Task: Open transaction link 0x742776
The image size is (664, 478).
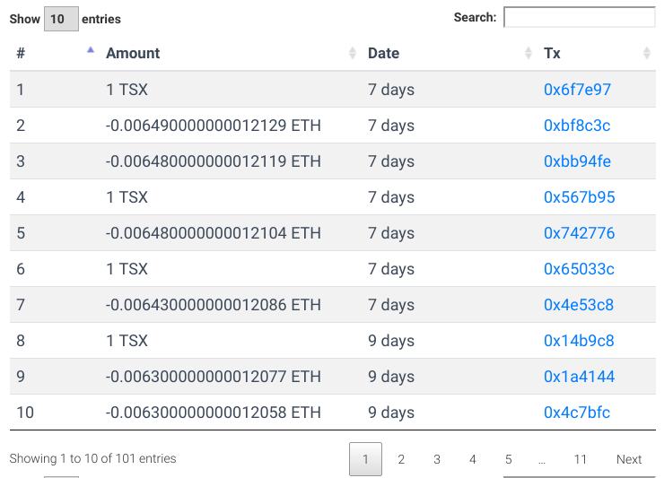Action: click(x=580, y=233)
